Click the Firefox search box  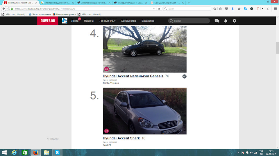(x=187, y=9)
